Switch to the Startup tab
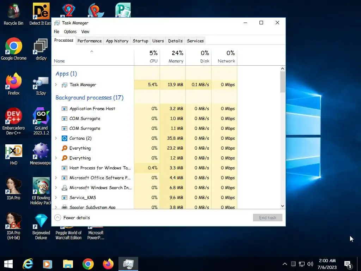Image resolution: width=361 pixels, height=271 pixels. click(140, 41)
